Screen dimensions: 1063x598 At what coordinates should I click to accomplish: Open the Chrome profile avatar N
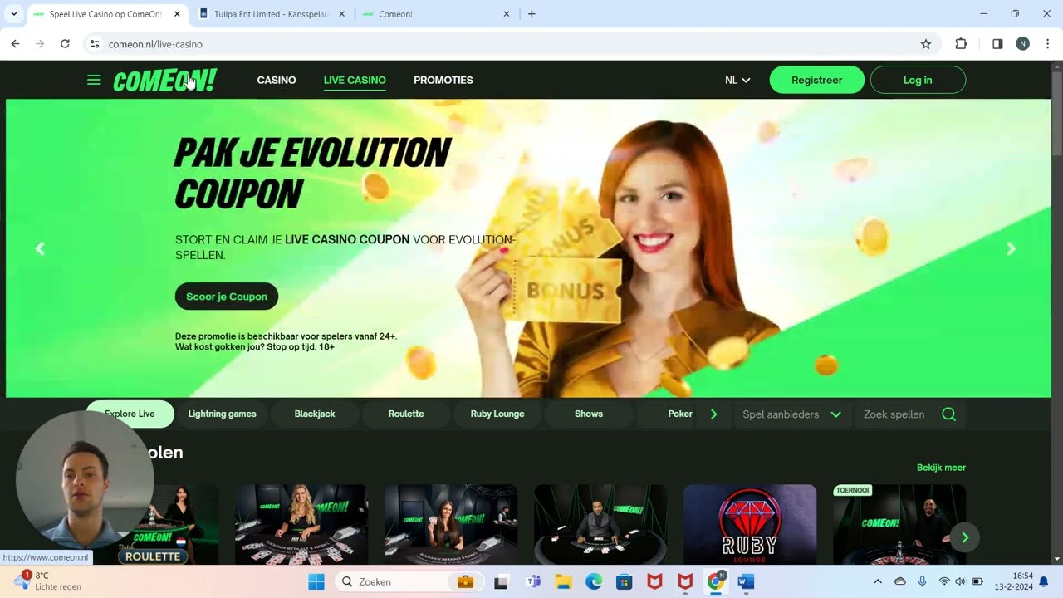pos(1023,44)
